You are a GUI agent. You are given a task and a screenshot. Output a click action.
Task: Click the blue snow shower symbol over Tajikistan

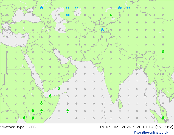point(102,30)
